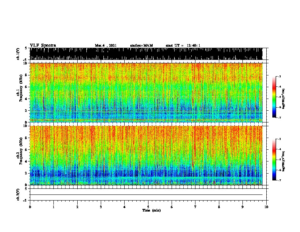Click the ch.1 spectrogram panel
Image resolution: width=300 pixels, height=232 pixels.
(146, 92)
